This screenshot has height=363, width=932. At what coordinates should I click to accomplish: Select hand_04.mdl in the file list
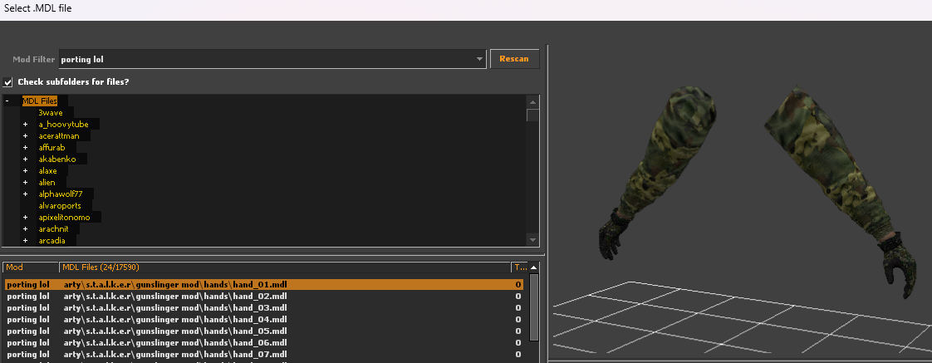point(264,320)
